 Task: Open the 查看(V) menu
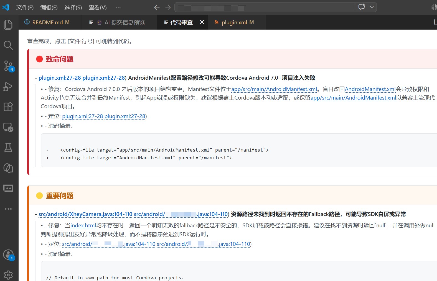[97, 7]
